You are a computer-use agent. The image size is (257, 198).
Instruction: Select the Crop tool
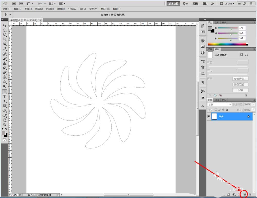pos(5,44)
